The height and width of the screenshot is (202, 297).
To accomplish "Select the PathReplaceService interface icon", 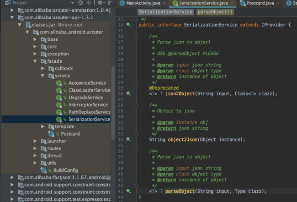I will (x=59, y=112).
